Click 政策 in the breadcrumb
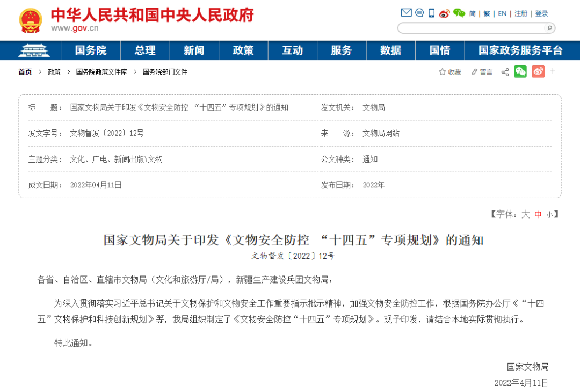The height and width of the screenshot is (392, 580). (x=54, y=72)
